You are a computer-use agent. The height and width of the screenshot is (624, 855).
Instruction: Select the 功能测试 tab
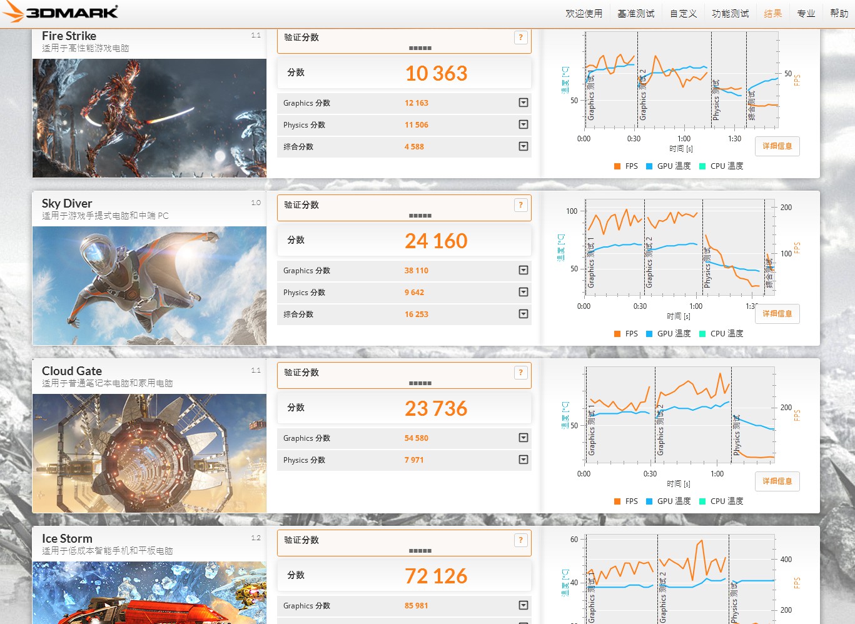click(731, 13)
